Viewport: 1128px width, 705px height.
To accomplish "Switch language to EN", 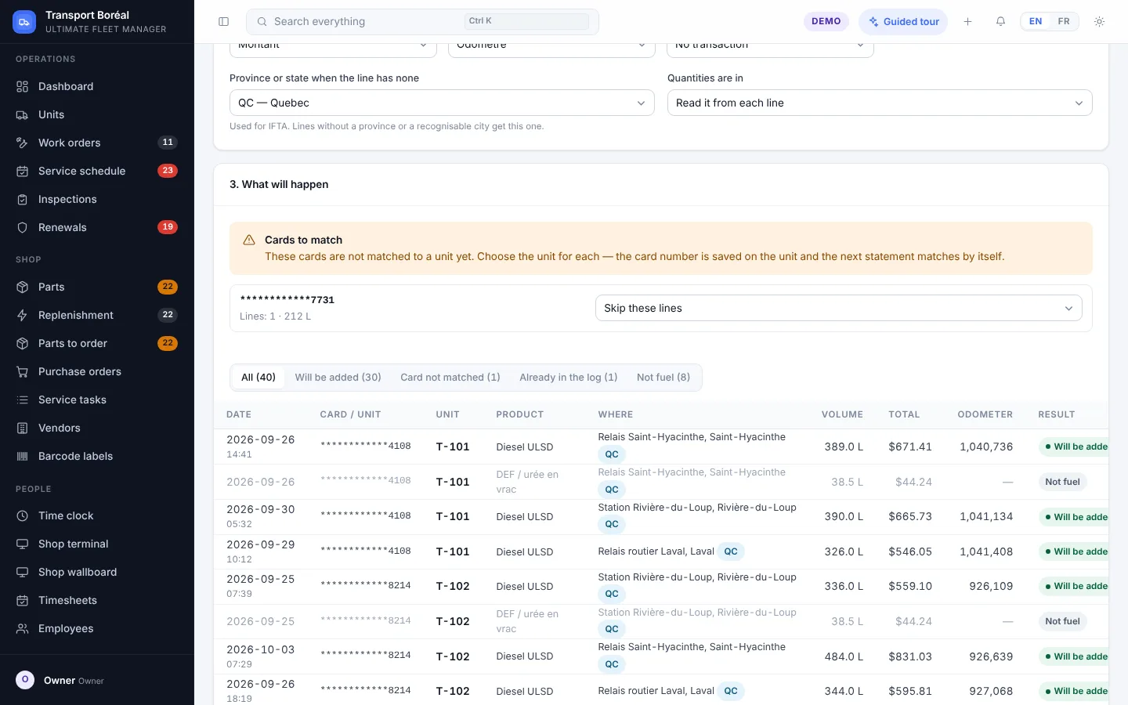I will point(1036,21).
